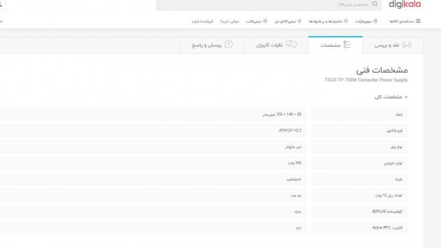Click the مشخصات فنی heading
The image size is (441, 248).
(382, 70)
